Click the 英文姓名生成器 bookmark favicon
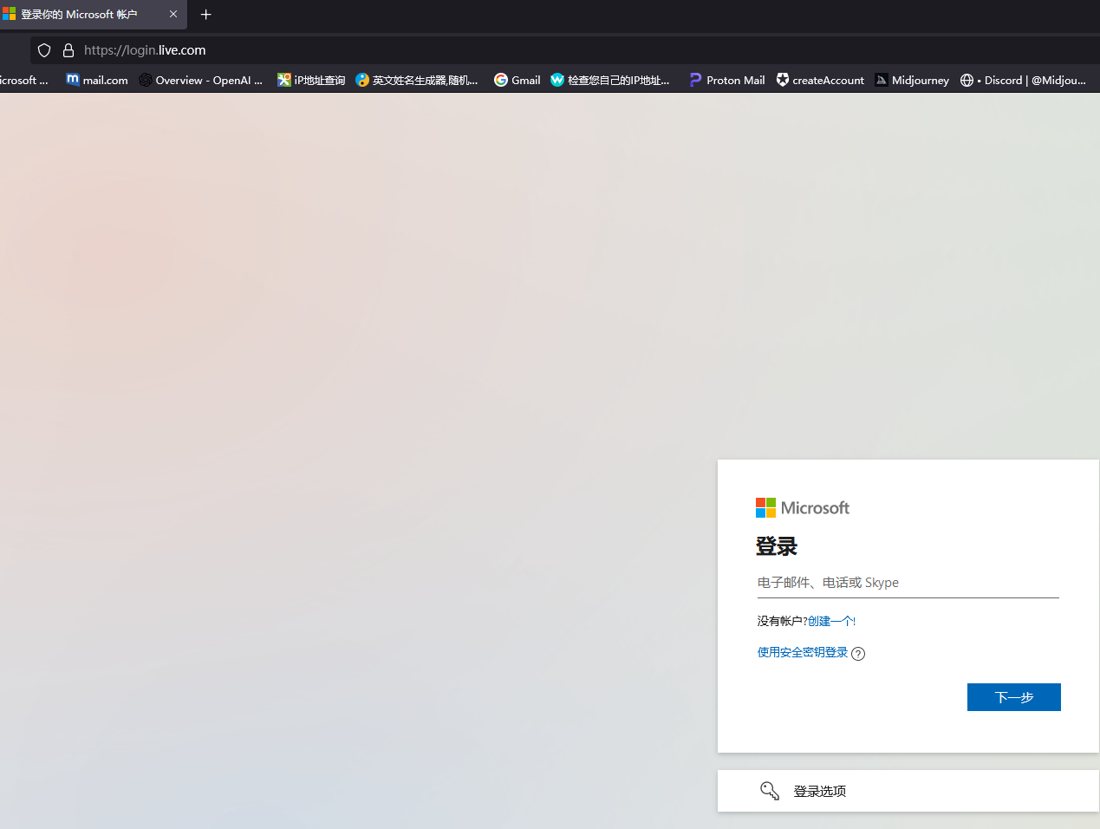 click(x=362, y=80)
